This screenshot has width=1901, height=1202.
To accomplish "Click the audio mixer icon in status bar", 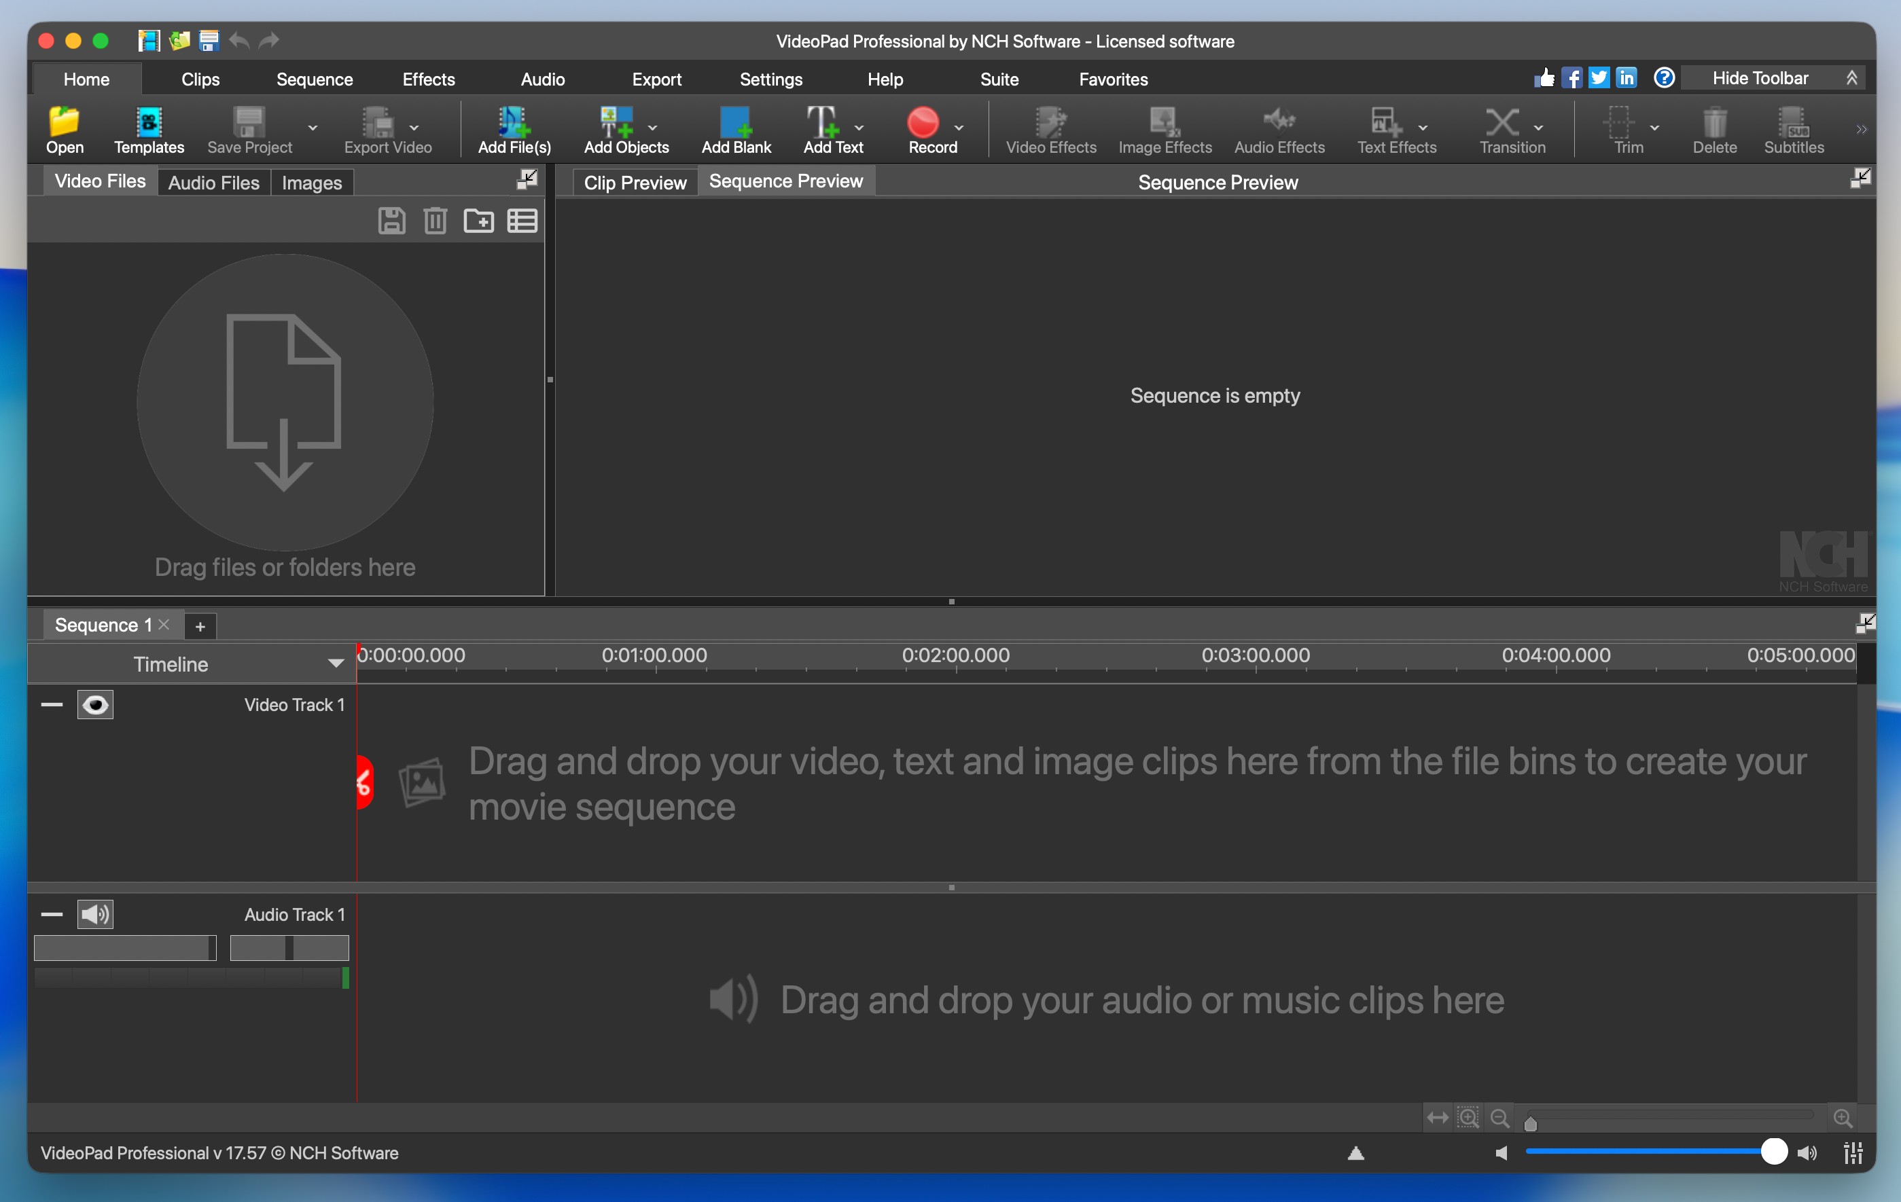I will coord(1853,1153).
